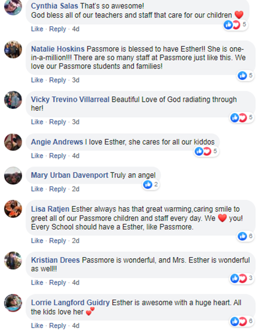View reactions on Lorrie Langford Guidry's comment
Screen dimensions: 268x333
pyautogui.click(x=239, y=321)
